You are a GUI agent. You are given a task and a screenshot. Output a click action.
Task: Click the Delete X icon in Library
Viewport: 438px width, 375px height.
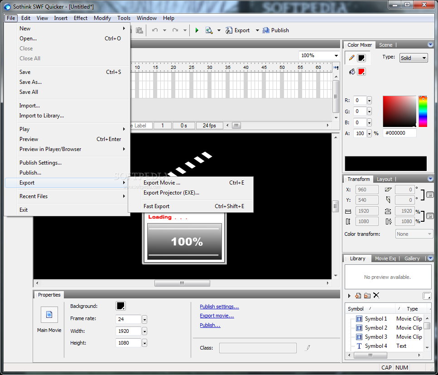pyautogui.click(x=376, y=295)
